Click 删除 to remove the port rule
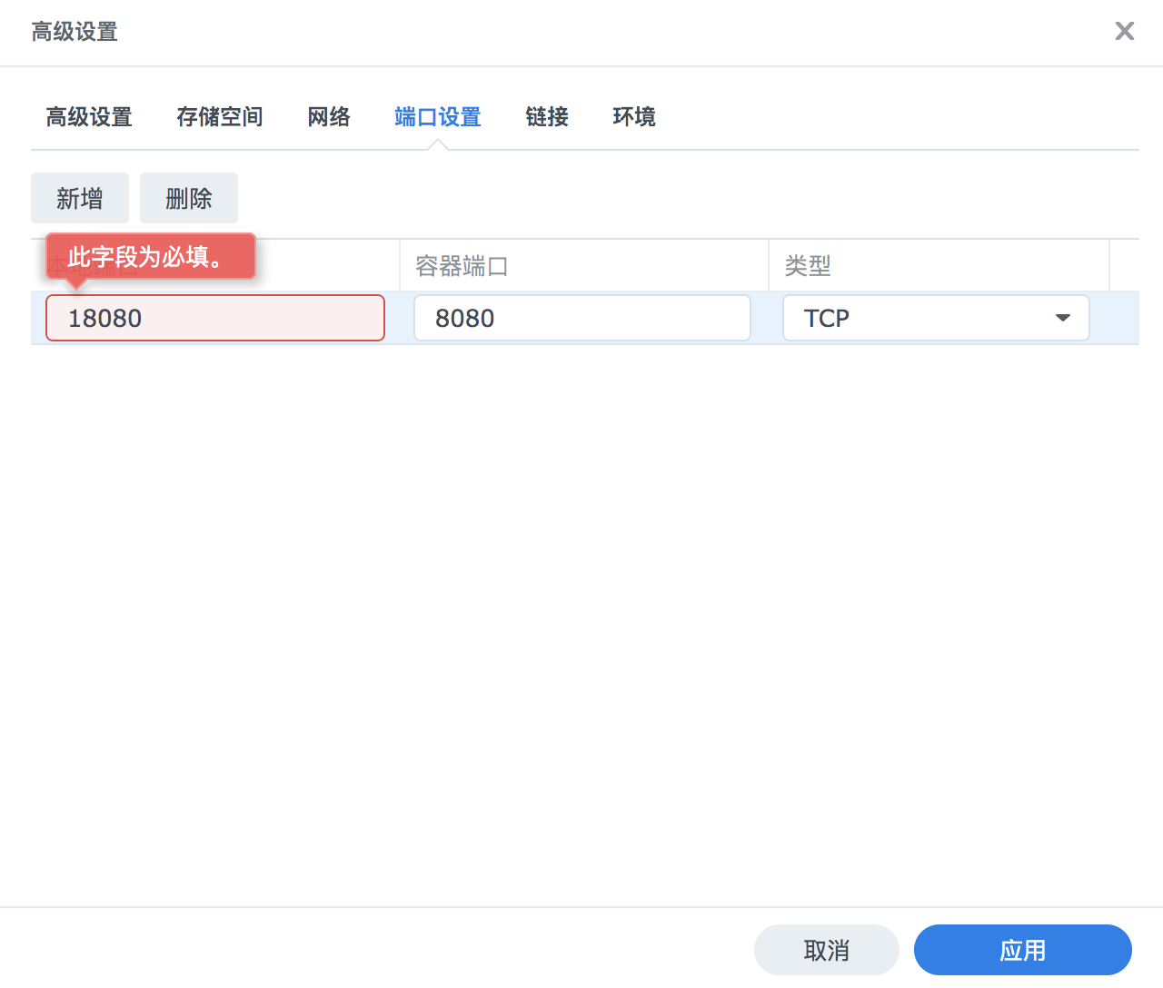The height and width of the screenshot is (988, 1163). point(189,198)
